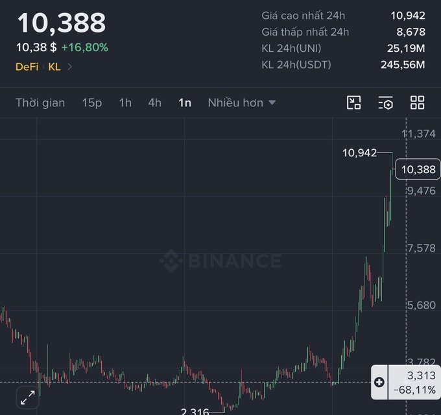Image resolution: width=441 pixels, height=415 pixels.
Task: Click the 24h high value 10,942 in stats
Action: coord(408,16)
